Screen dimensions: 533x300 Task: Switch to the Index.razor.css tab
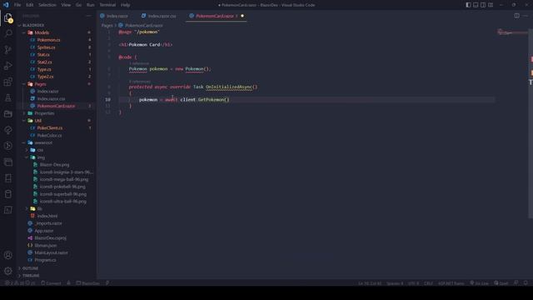pyautogui.click(x=162, y=16)
